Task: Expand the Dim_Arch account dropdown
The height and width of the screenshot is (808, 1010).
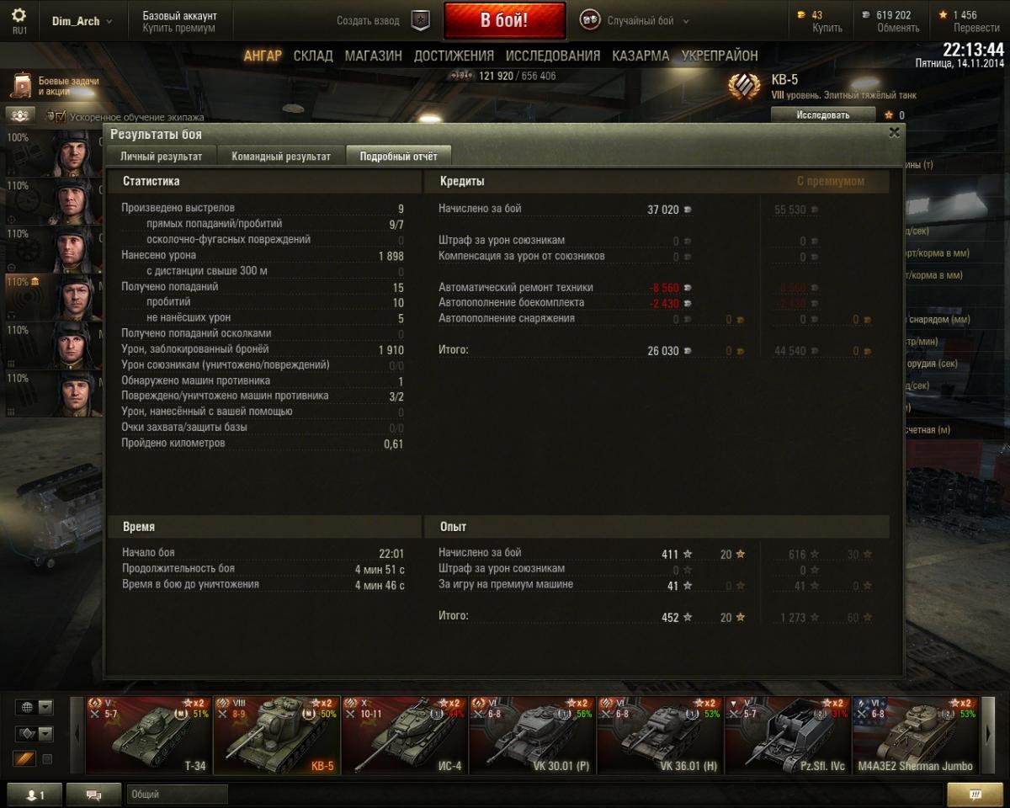Action: click(82, 21)
